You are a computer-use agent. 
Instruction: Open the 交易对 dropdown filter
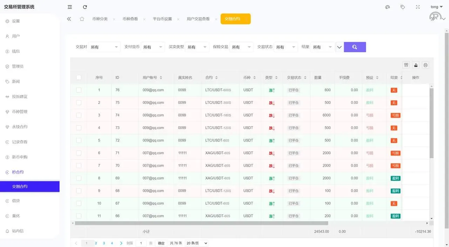pyautogui.click(x=104, y=47)
